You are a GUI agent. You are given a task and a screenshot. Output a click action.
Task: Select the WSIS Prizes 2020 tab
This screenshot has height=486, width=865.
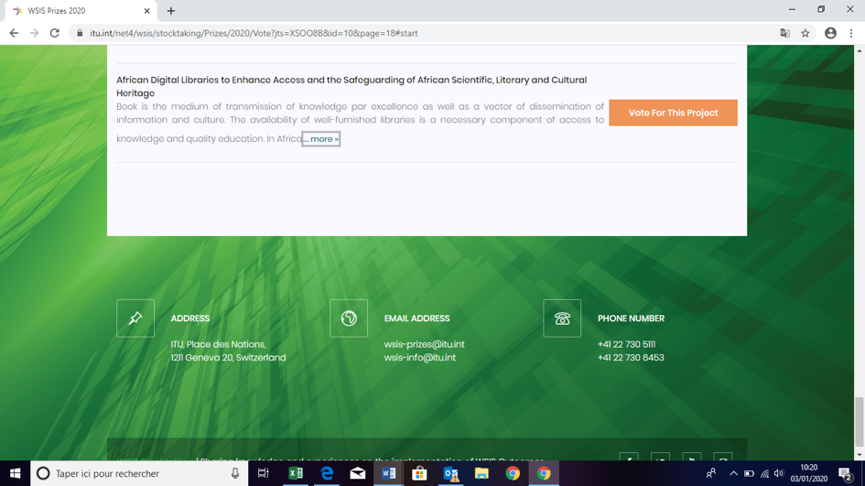coord(78,11)
